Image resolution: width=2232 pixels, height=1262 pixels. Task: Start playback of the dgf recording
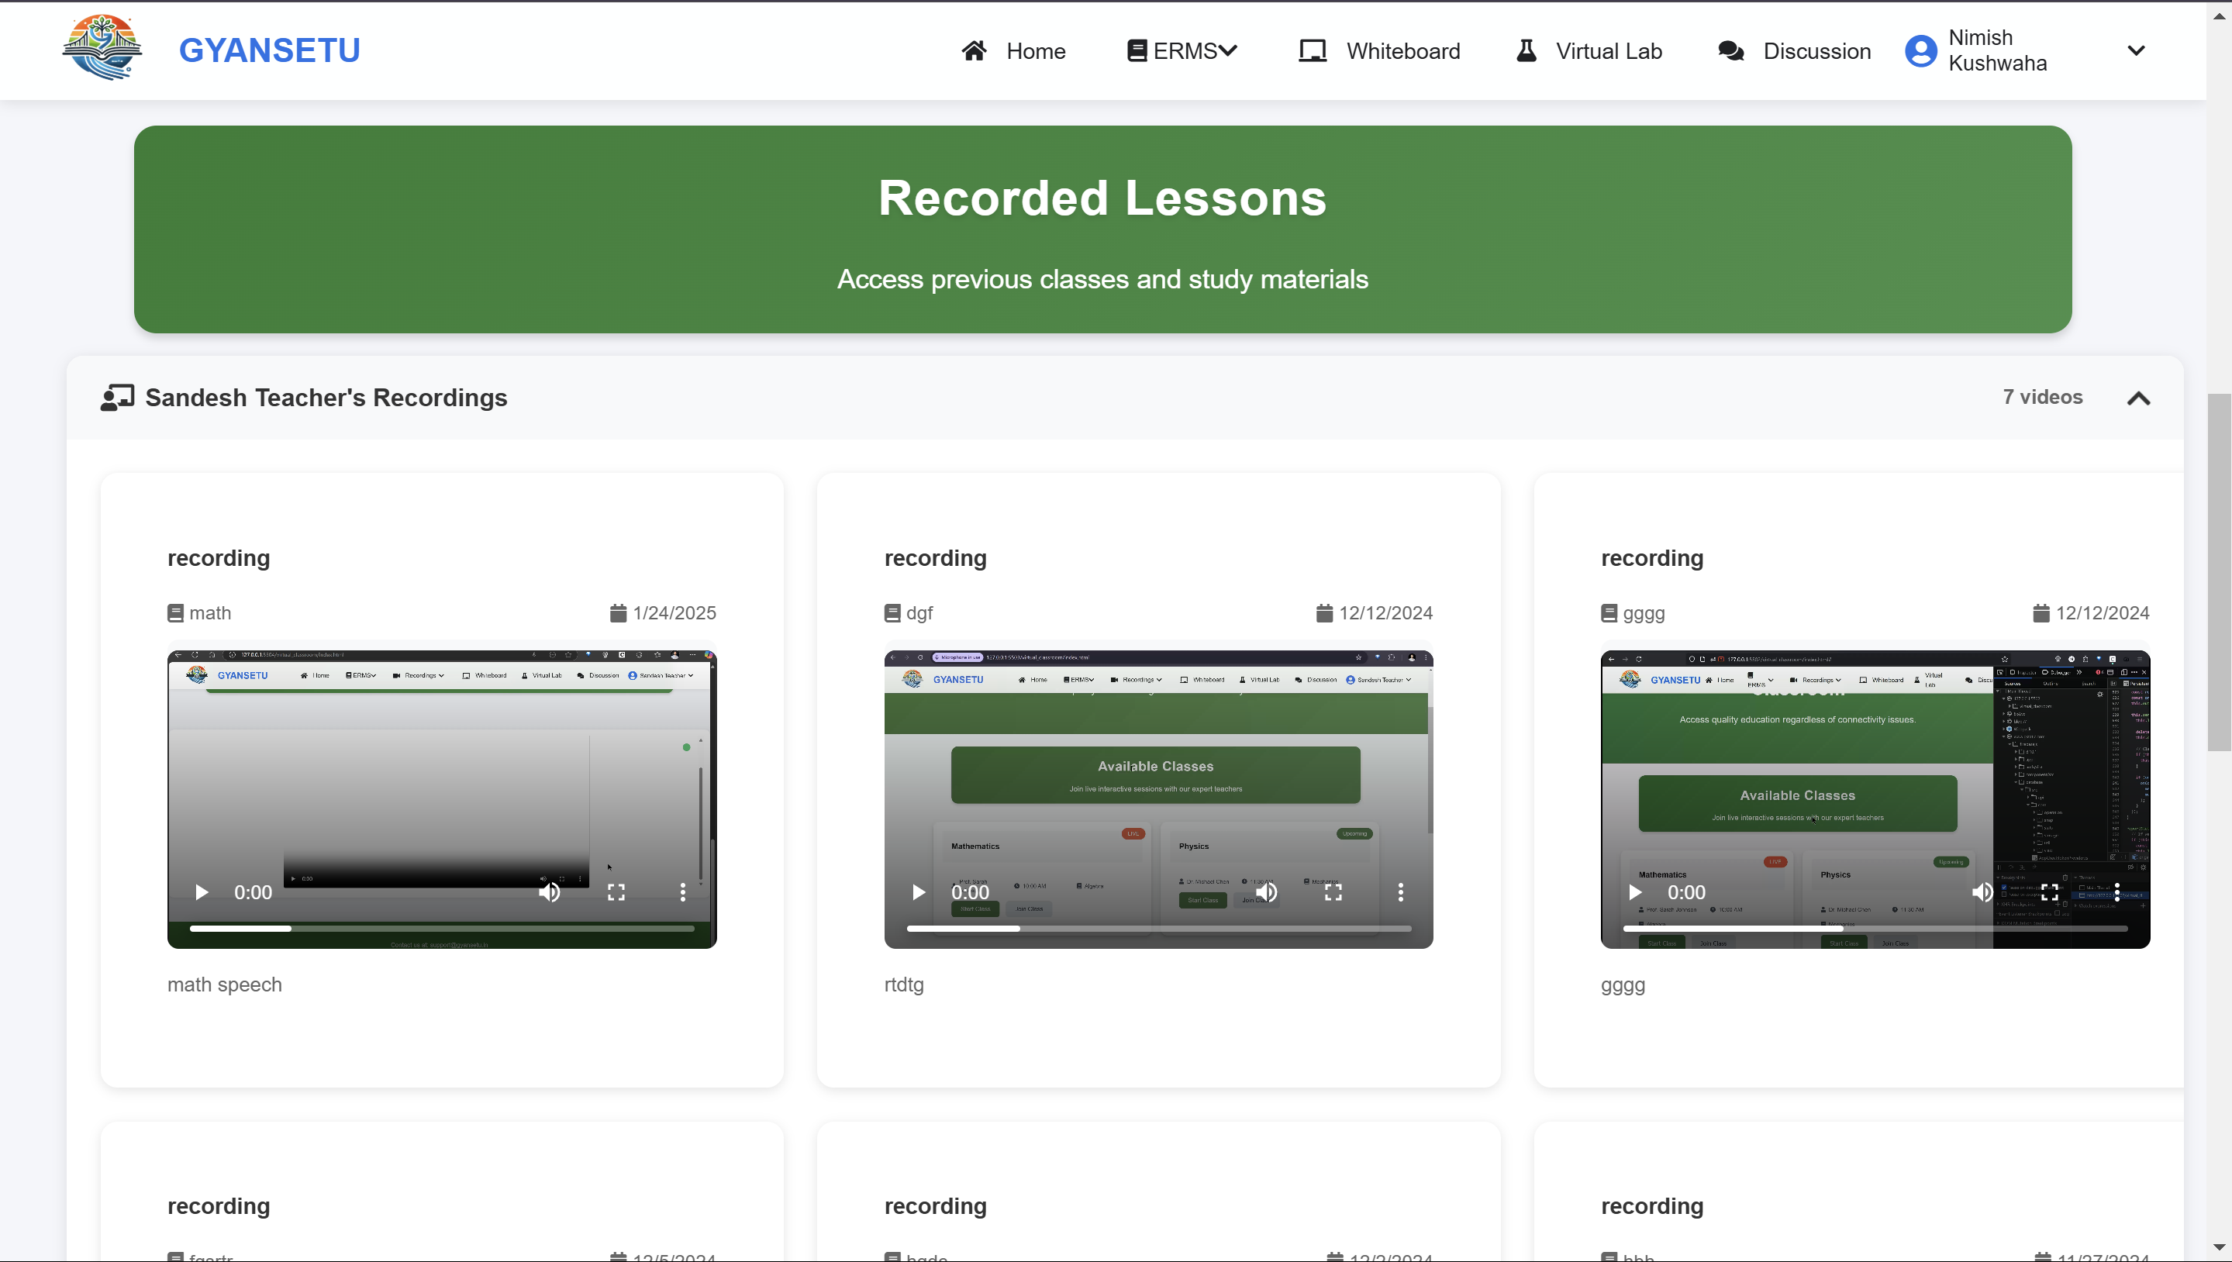(918, 892)
